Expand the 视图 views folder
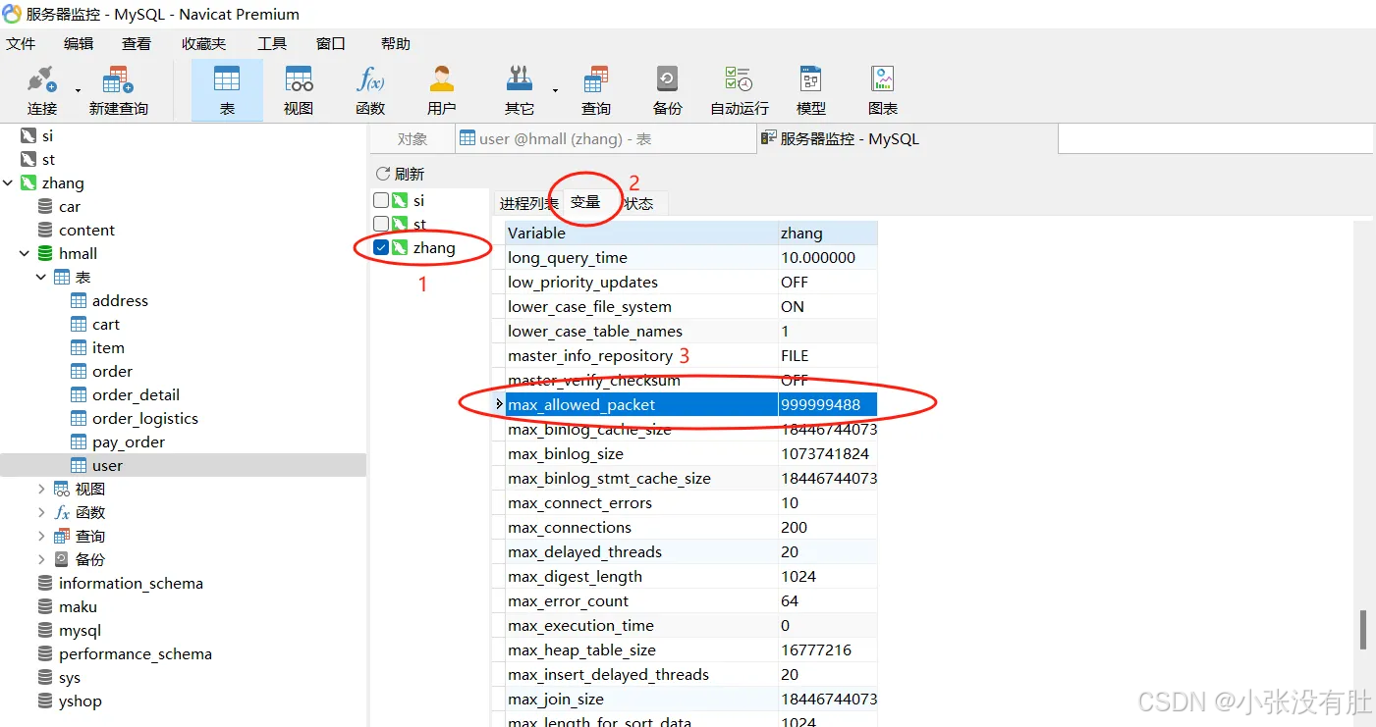This screenshot has width=1376, height=727. [41, 490]
